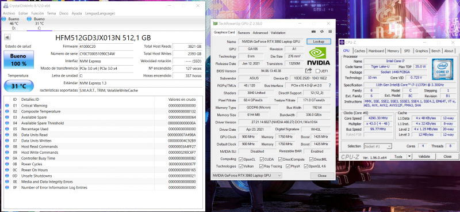This screenshot has width=460, height=212.
Task: Toggle the CUDA checkbox
Action: (262, 160)
